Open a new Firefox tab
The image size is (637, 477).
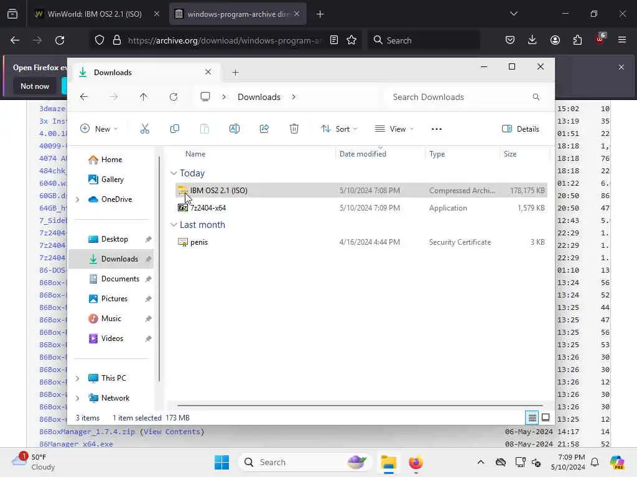pos(320,14)
